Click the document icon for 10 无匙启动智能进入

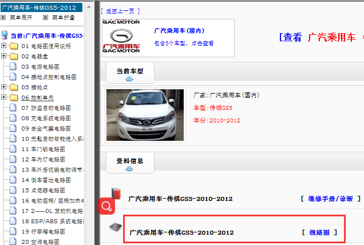[13, 139]
